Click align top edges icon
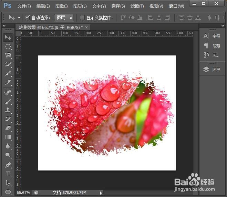The height and width of the screenshot is (197, 227). click(x=123, y=18)
